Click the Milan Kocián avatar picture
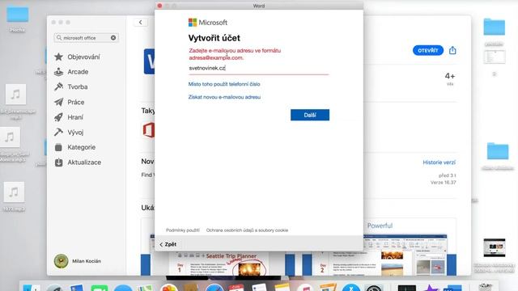The height and width of the screenshot is (291, 518). (62, 261)
